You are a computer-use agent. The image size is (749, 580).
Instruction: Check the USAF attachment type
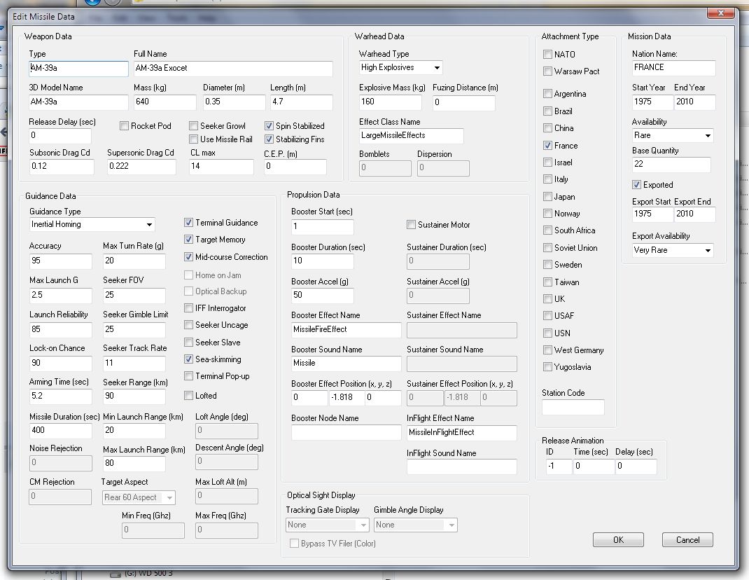[x=548, y=316]
